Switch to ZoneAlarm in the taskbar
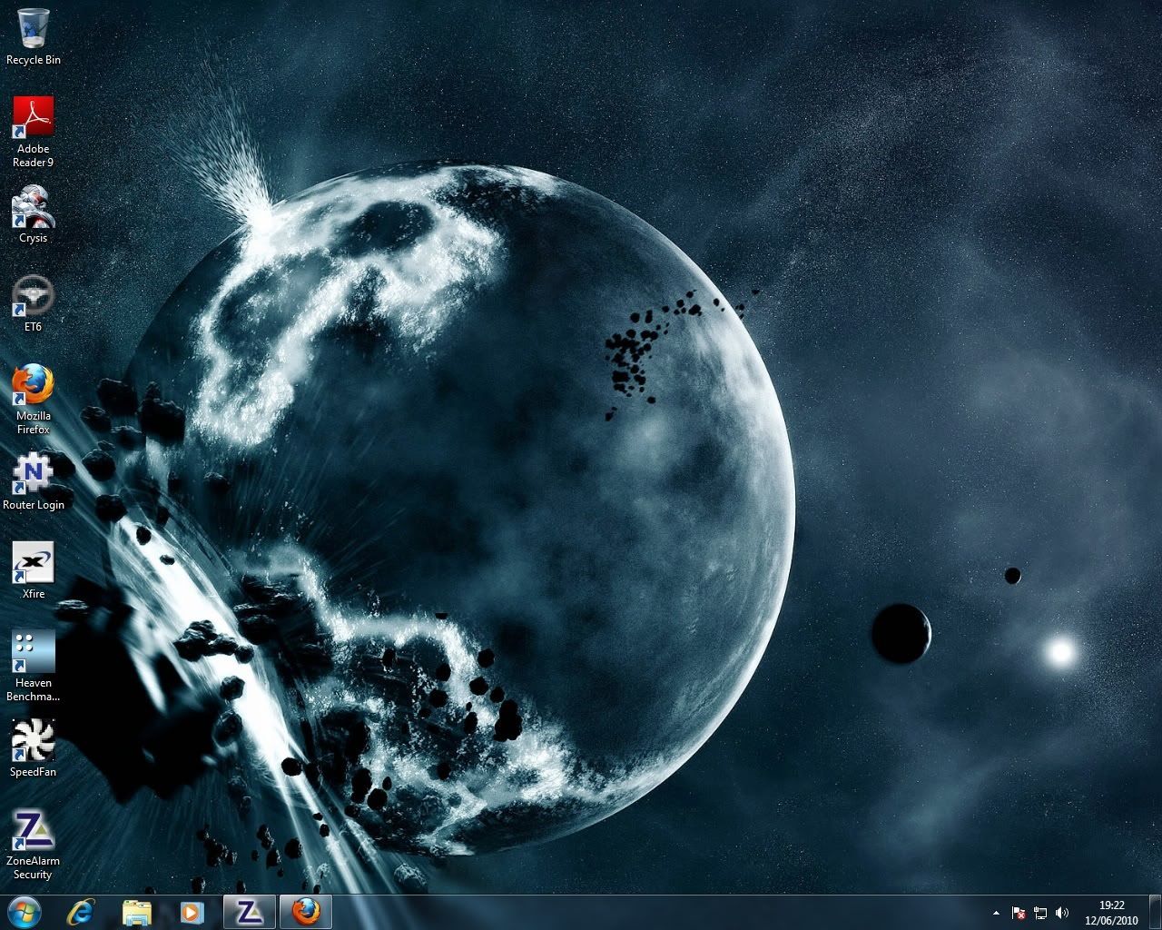This screenshot has height=930, width=1162. click(x=250, y=912)
